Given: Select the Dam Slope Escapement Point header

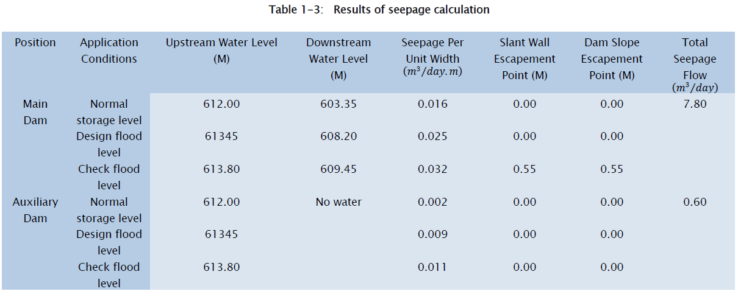Looking at the screenshot, I should pos(612,59).
